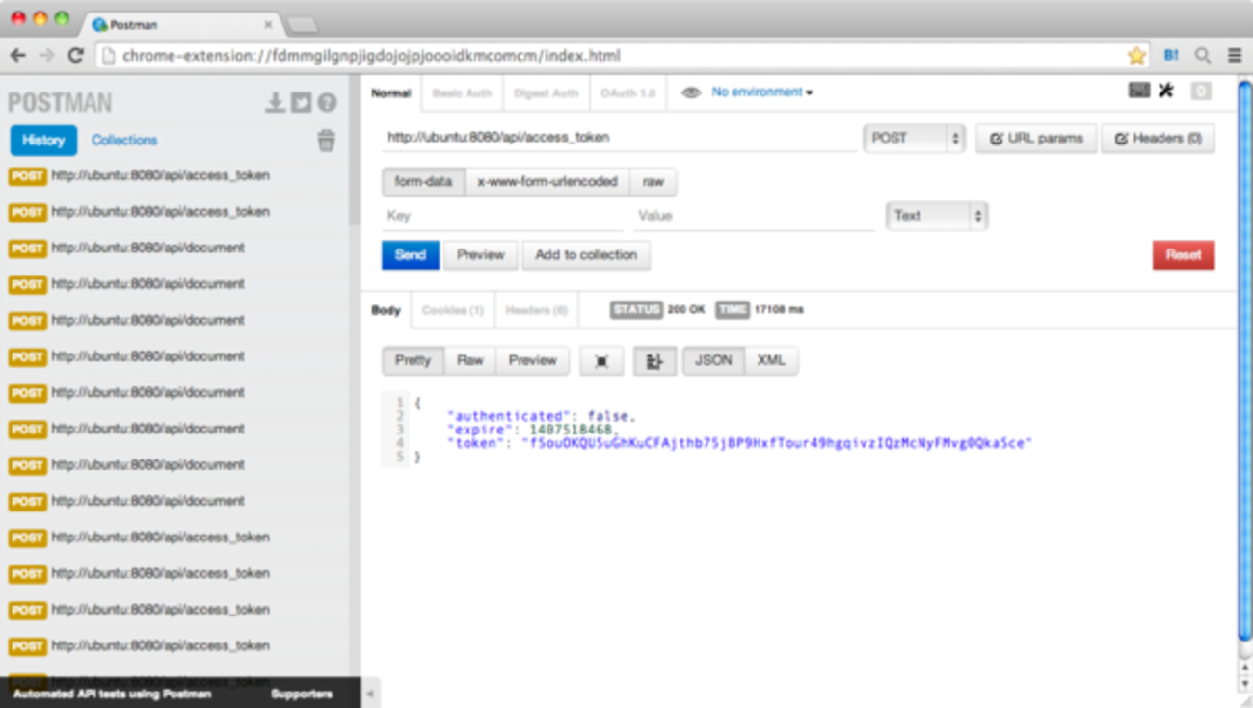Screen dimensions: 1253x708
Task: Select the Postman browser tab
Action: point(181,25)
